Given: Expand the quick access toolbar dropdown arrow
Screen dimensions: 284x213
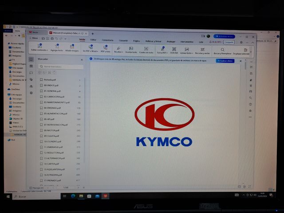Looking at the screenshot, I should pos(65,39).
